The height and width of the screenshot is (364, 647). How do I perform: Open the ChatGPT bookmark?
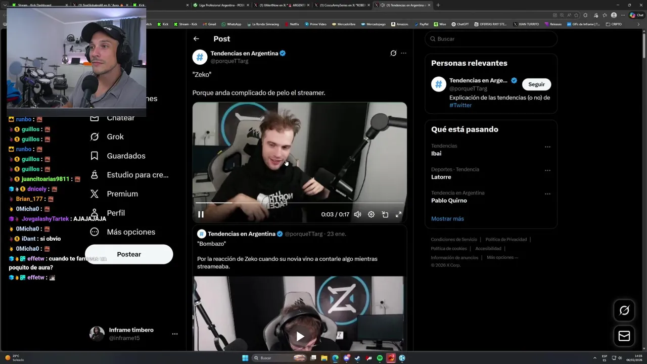[460, 24]
